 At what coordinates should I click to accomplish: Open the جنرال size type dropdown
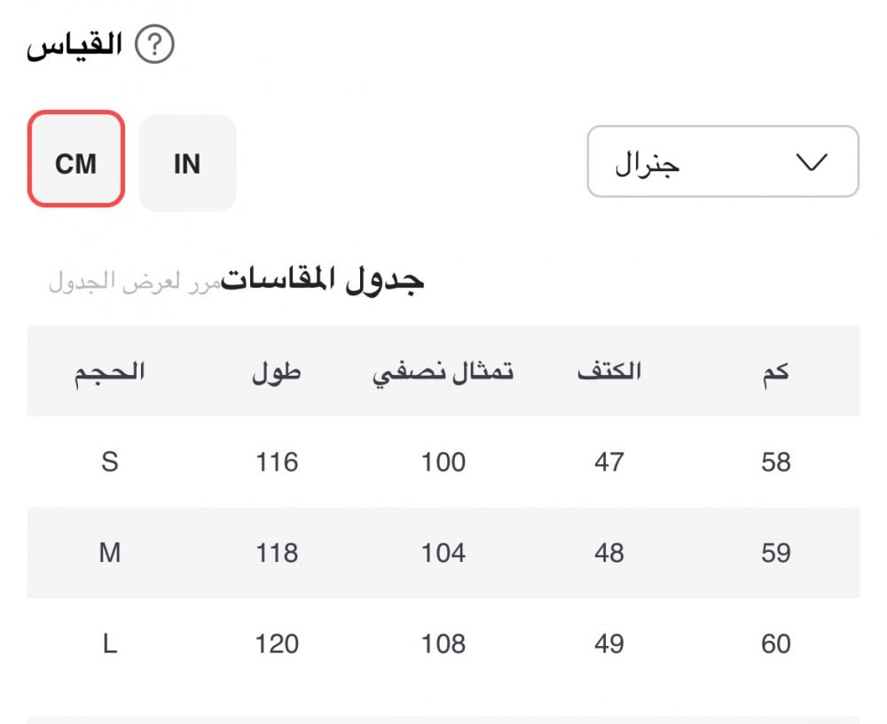point(722,162)
